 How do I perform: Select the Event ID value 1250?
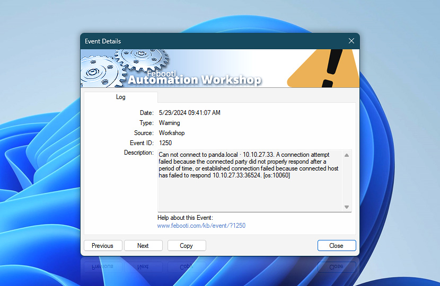click(x=165, y=143)
